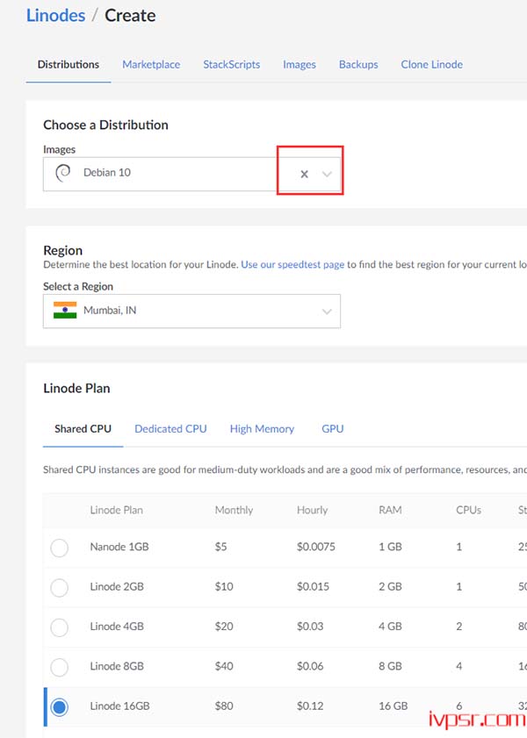The width and height of the screenshot is (527, 738).
Task: Switch to the Distributions tab
Action: tap(69, 64)
